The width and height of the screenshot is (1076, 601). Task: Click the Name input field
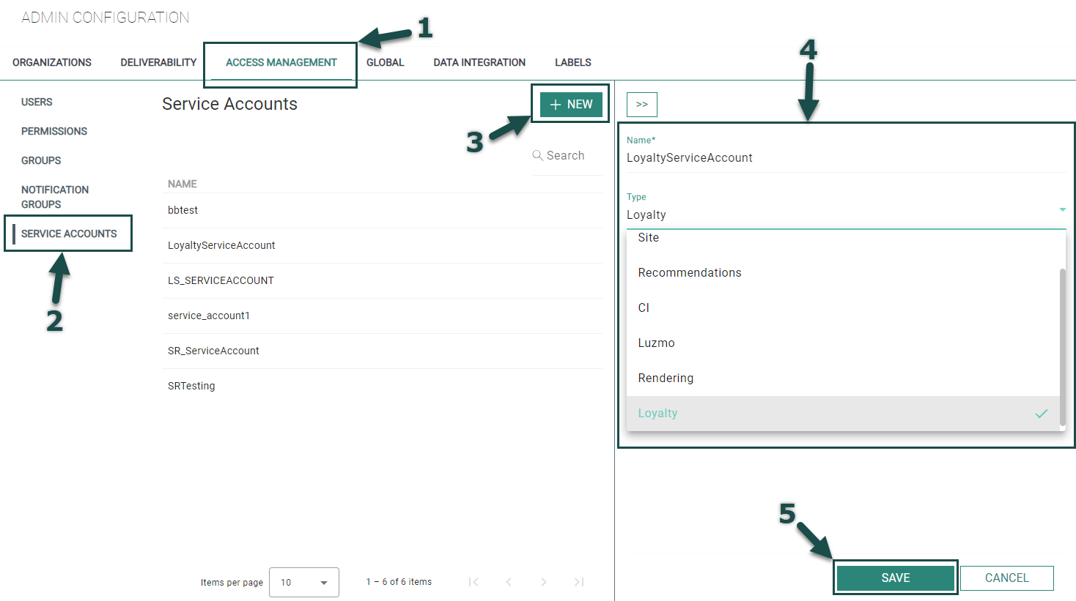point(843,158)
